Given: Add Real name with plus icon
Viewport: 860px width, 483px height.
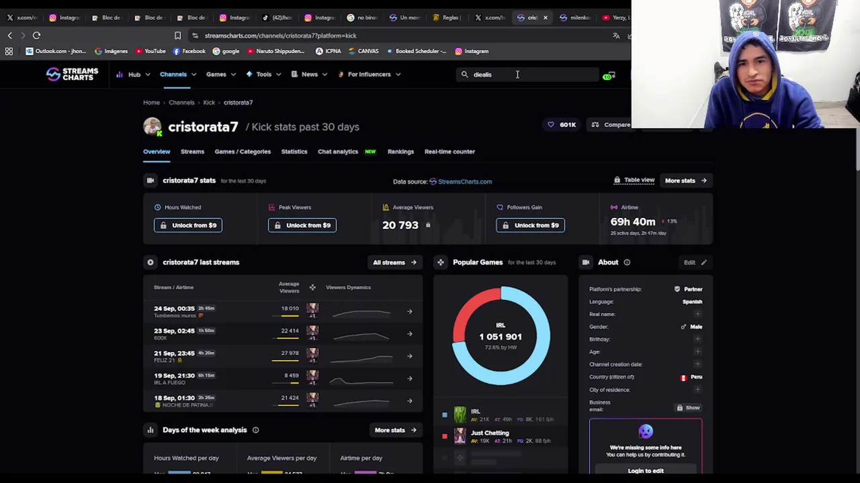Looking at the screenshot, I should [x=697, y=314].
